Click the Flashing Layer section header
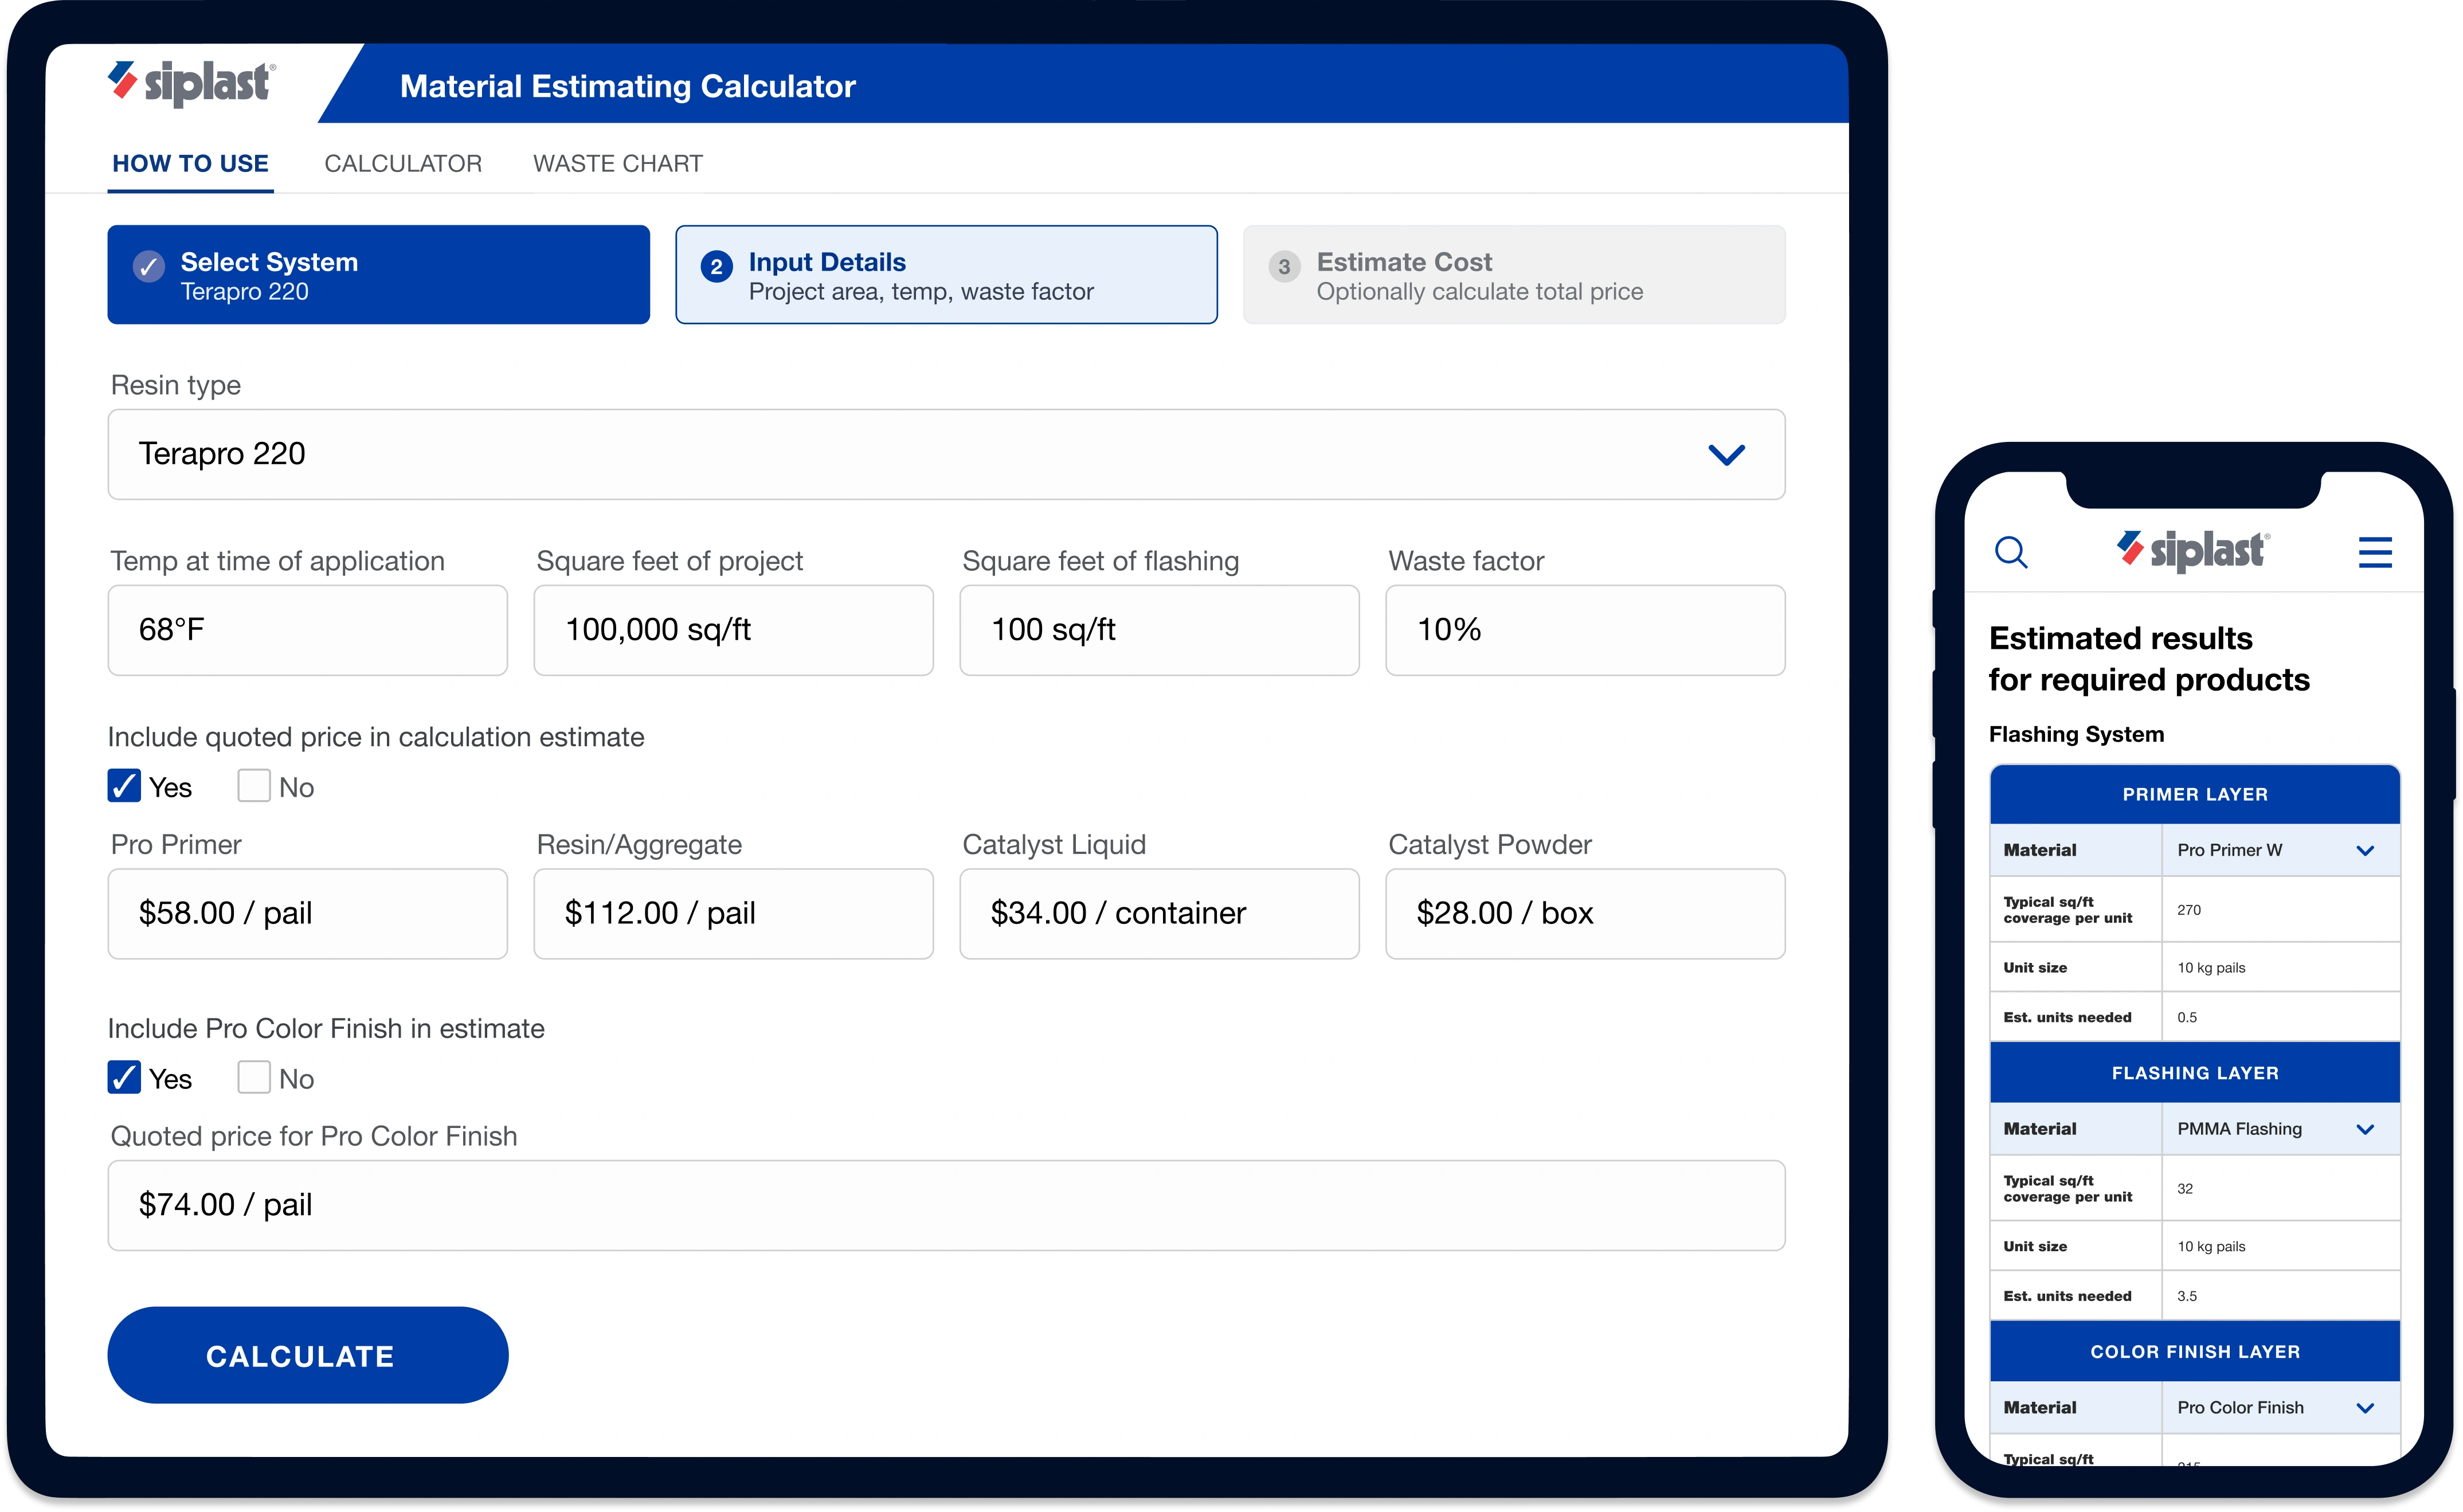2463x1512 pixels. (x=2195, y=1073)
